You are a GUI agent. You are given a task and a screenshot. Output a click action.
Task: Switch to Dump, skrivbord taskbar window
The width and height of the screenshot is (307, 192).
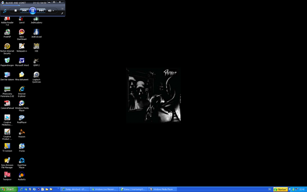coord(74,189)
